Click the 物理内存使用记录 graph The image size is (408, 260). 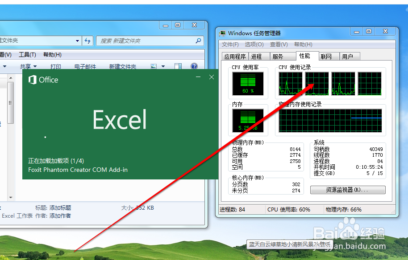[x=330, y=120]
